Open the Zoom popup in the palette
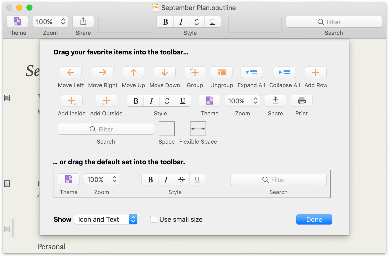 [x=243, y=101]
